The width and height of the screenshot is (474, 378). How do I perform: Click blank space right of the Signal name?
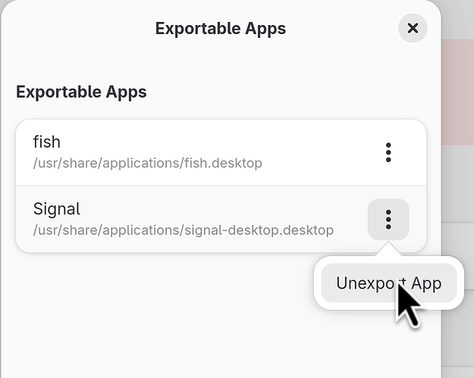[228, 208]
